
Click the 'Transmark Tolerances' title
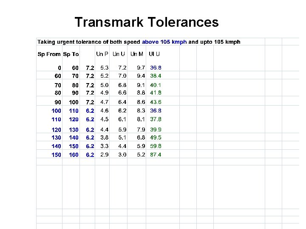tap(147, 22)
